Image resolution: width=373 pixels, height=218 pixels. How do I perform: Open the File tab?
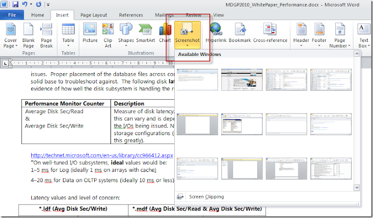(x=12, y=15)
